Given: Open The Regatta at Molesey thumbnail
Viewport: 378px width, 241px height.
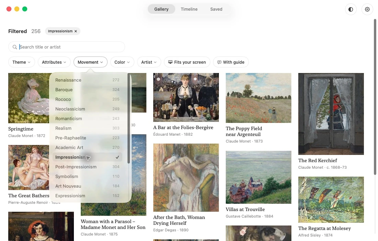Looking at the screenshot, I should tap(331, 199).
